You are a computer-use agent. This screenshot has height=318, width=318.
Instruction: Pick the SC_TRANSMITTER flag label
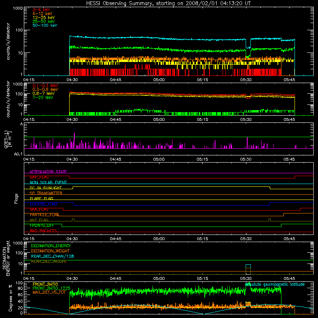pyautogui.click(x=46, y=193)
